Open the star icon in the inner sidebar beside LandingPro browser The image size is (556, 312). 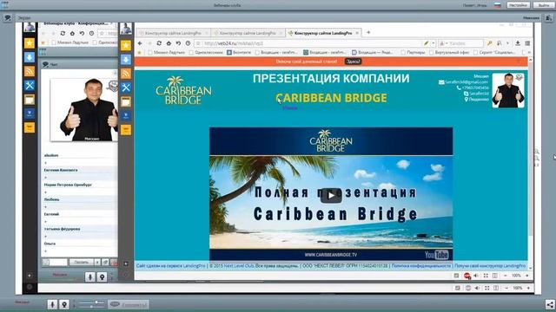[126, 45]
